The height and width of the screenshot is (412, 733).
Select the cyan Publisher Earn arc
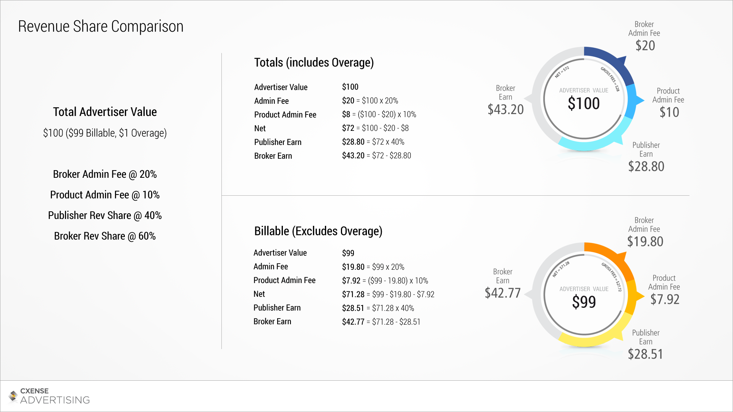[596, 141]
